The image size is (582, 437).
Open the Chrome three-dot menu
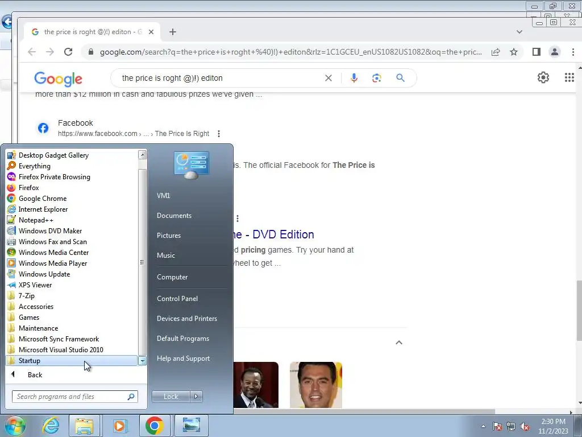click(573, 52)
